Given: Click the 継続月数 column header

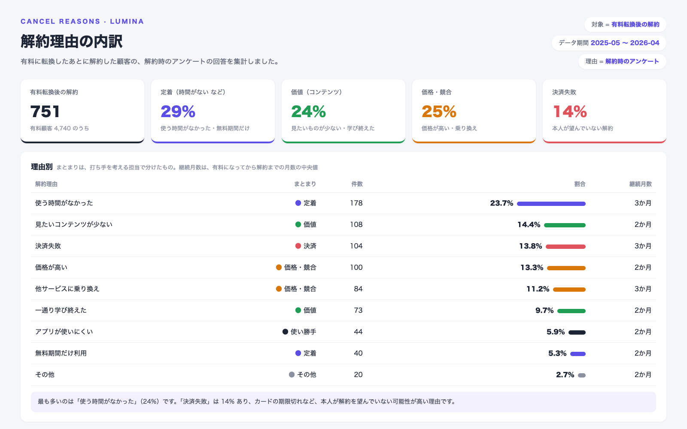Looking at the screenshot, I should coord(641,184).
